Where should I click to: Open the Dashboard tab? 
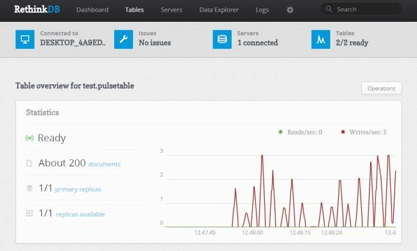(x=92, y=10)
